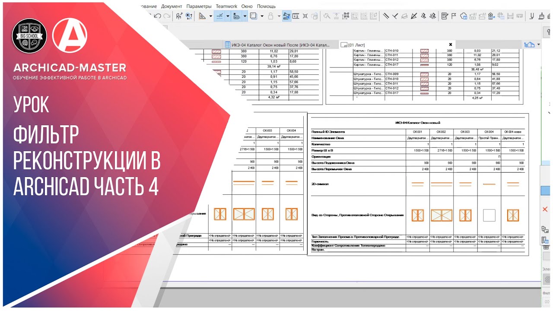Click the Adjust tool icon next to Split
This screenshot has height=311, width=553.
click(x=395, y=16)
